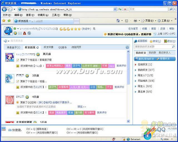Click the blue 公主 tag
178x142 pixels.
coord(93,87)
